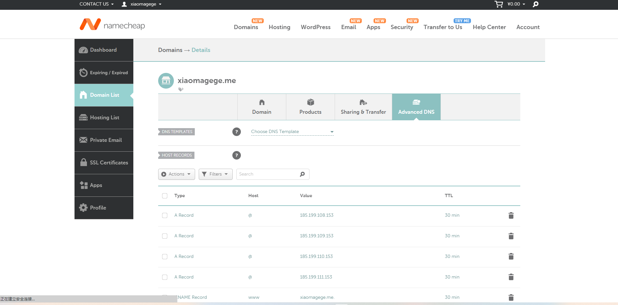Switch to the Sharing & Transfer tab

tap(363, 107)
